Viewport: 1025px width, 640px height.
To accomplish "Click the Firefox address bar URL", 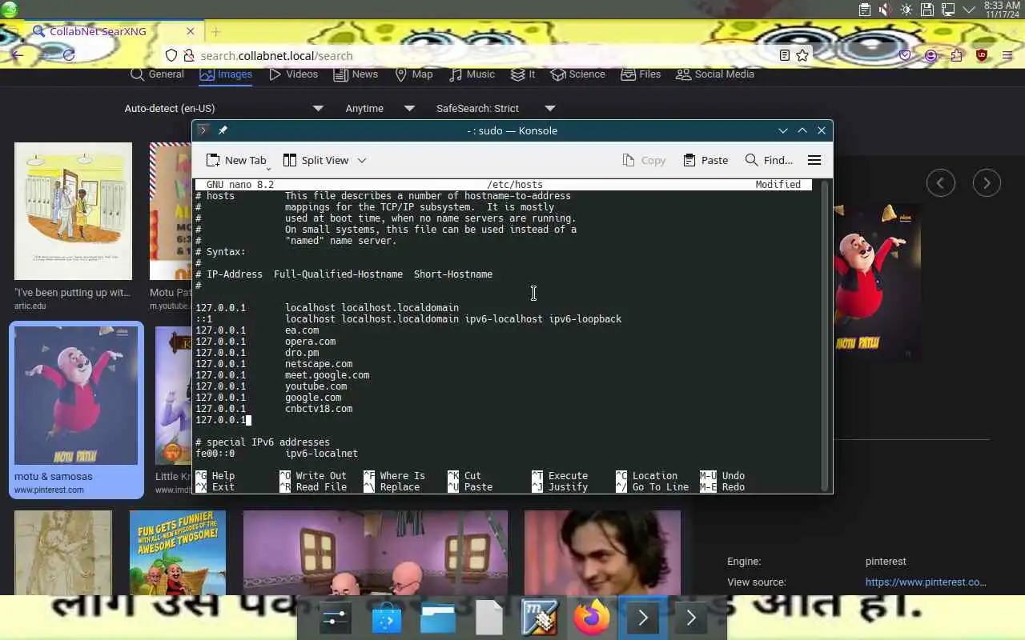I will click(276, 55).
